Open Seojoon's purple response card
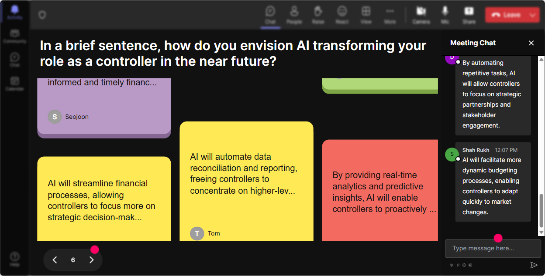Screen dimensions: 545x276 pyautogui.click(x=104, y=108)
